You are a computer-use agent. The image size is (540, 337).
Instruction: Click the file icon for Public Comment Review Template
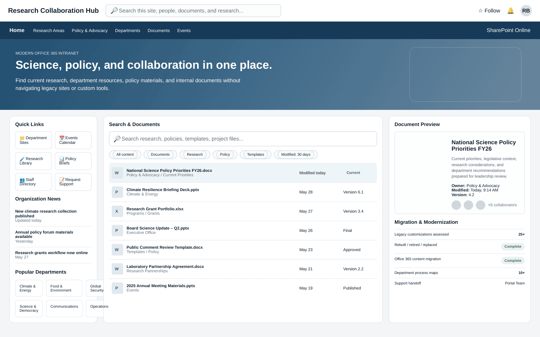(x=117, y=250)
